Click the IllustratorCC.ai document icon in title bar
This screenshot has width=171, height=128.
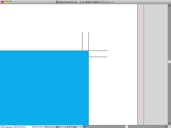click(57, 2)
